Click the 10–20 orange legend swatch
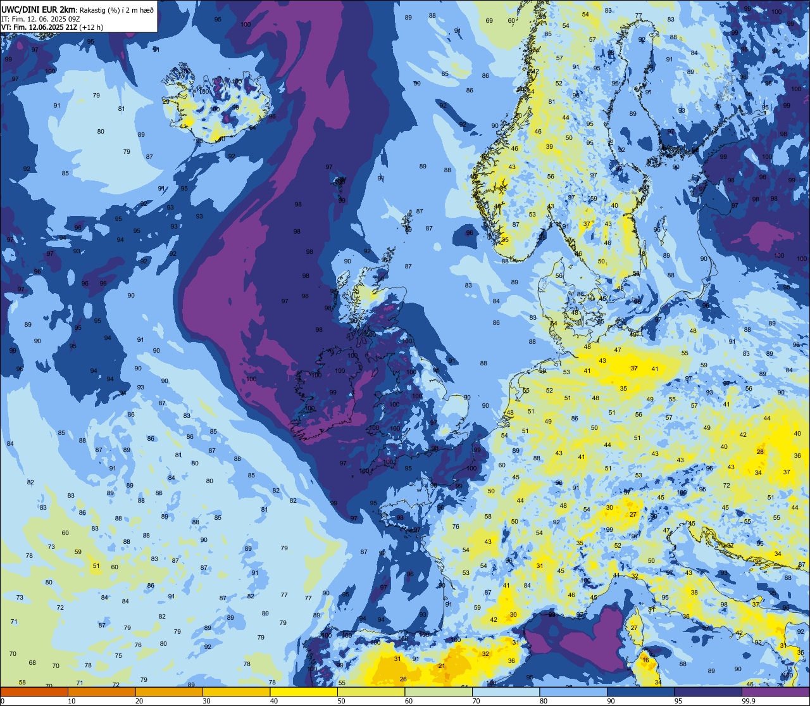 pos(101,692)
